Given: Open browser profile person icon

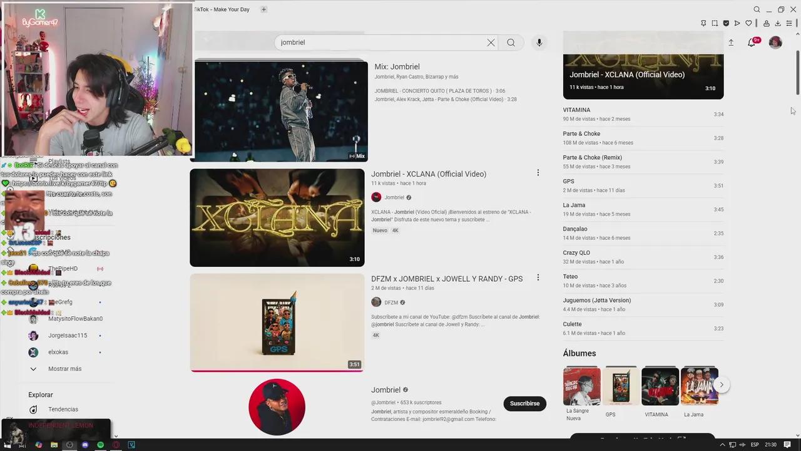Looking at the screenshot, I should pos(767,23).
